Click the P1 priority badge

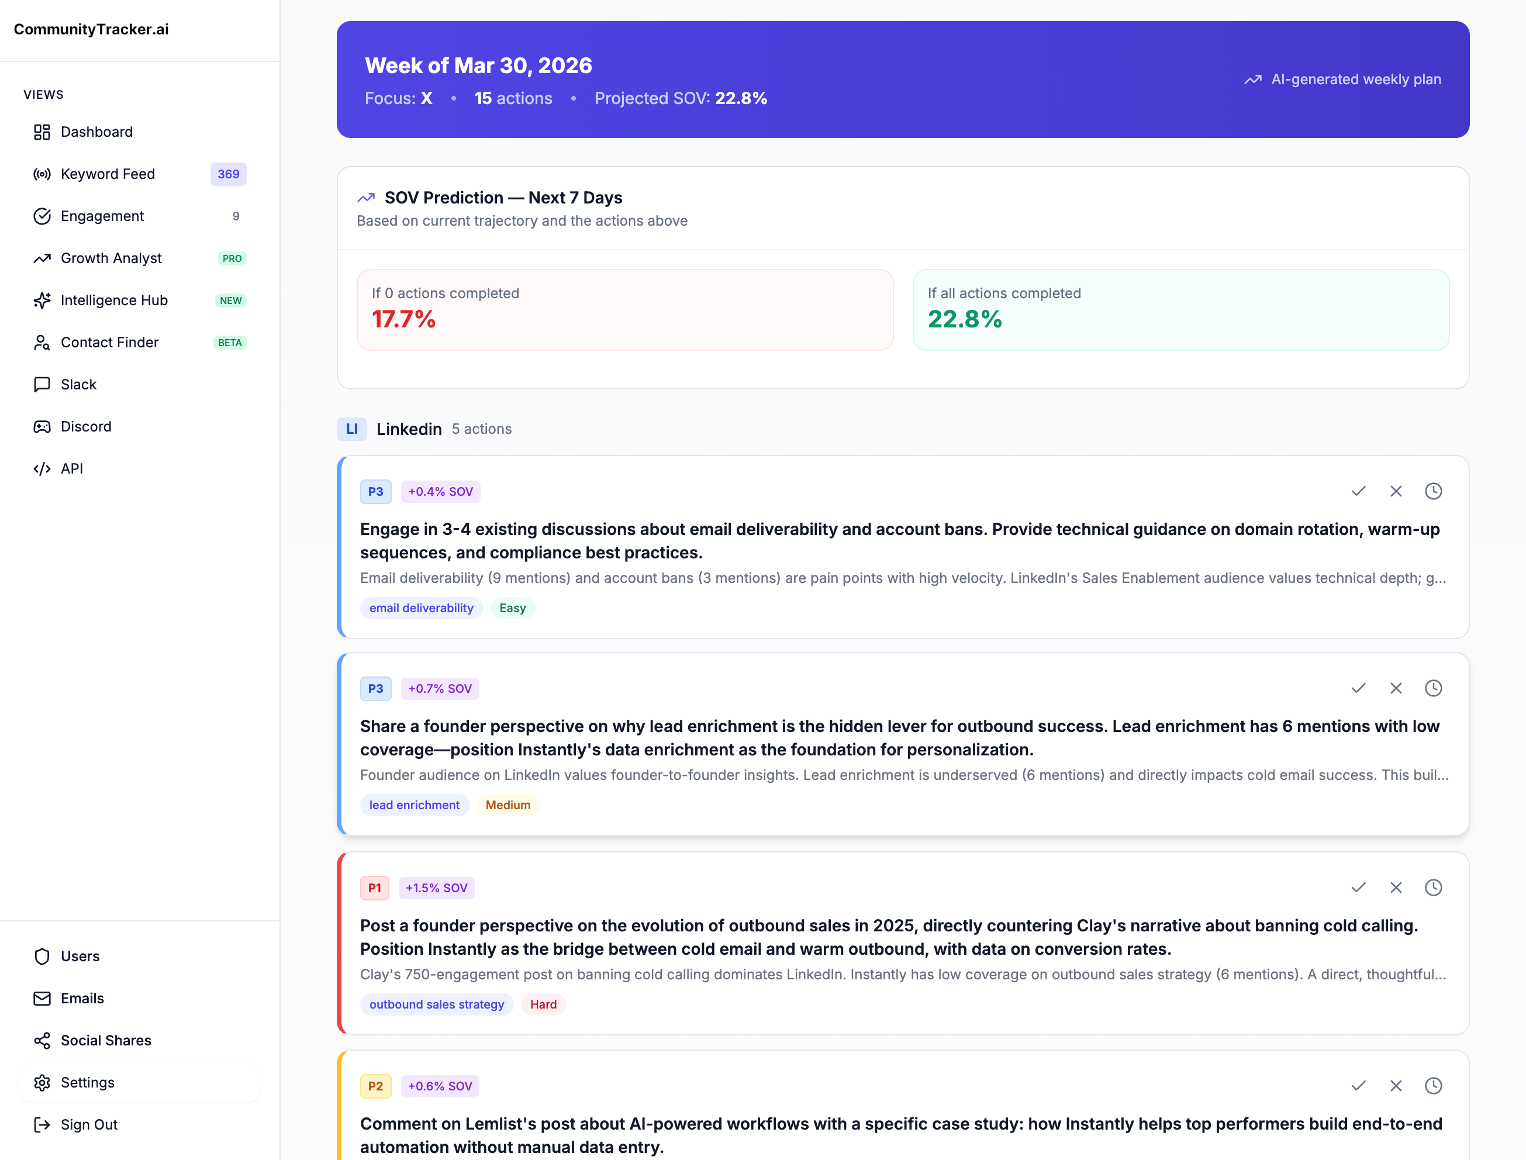(374, 888)
